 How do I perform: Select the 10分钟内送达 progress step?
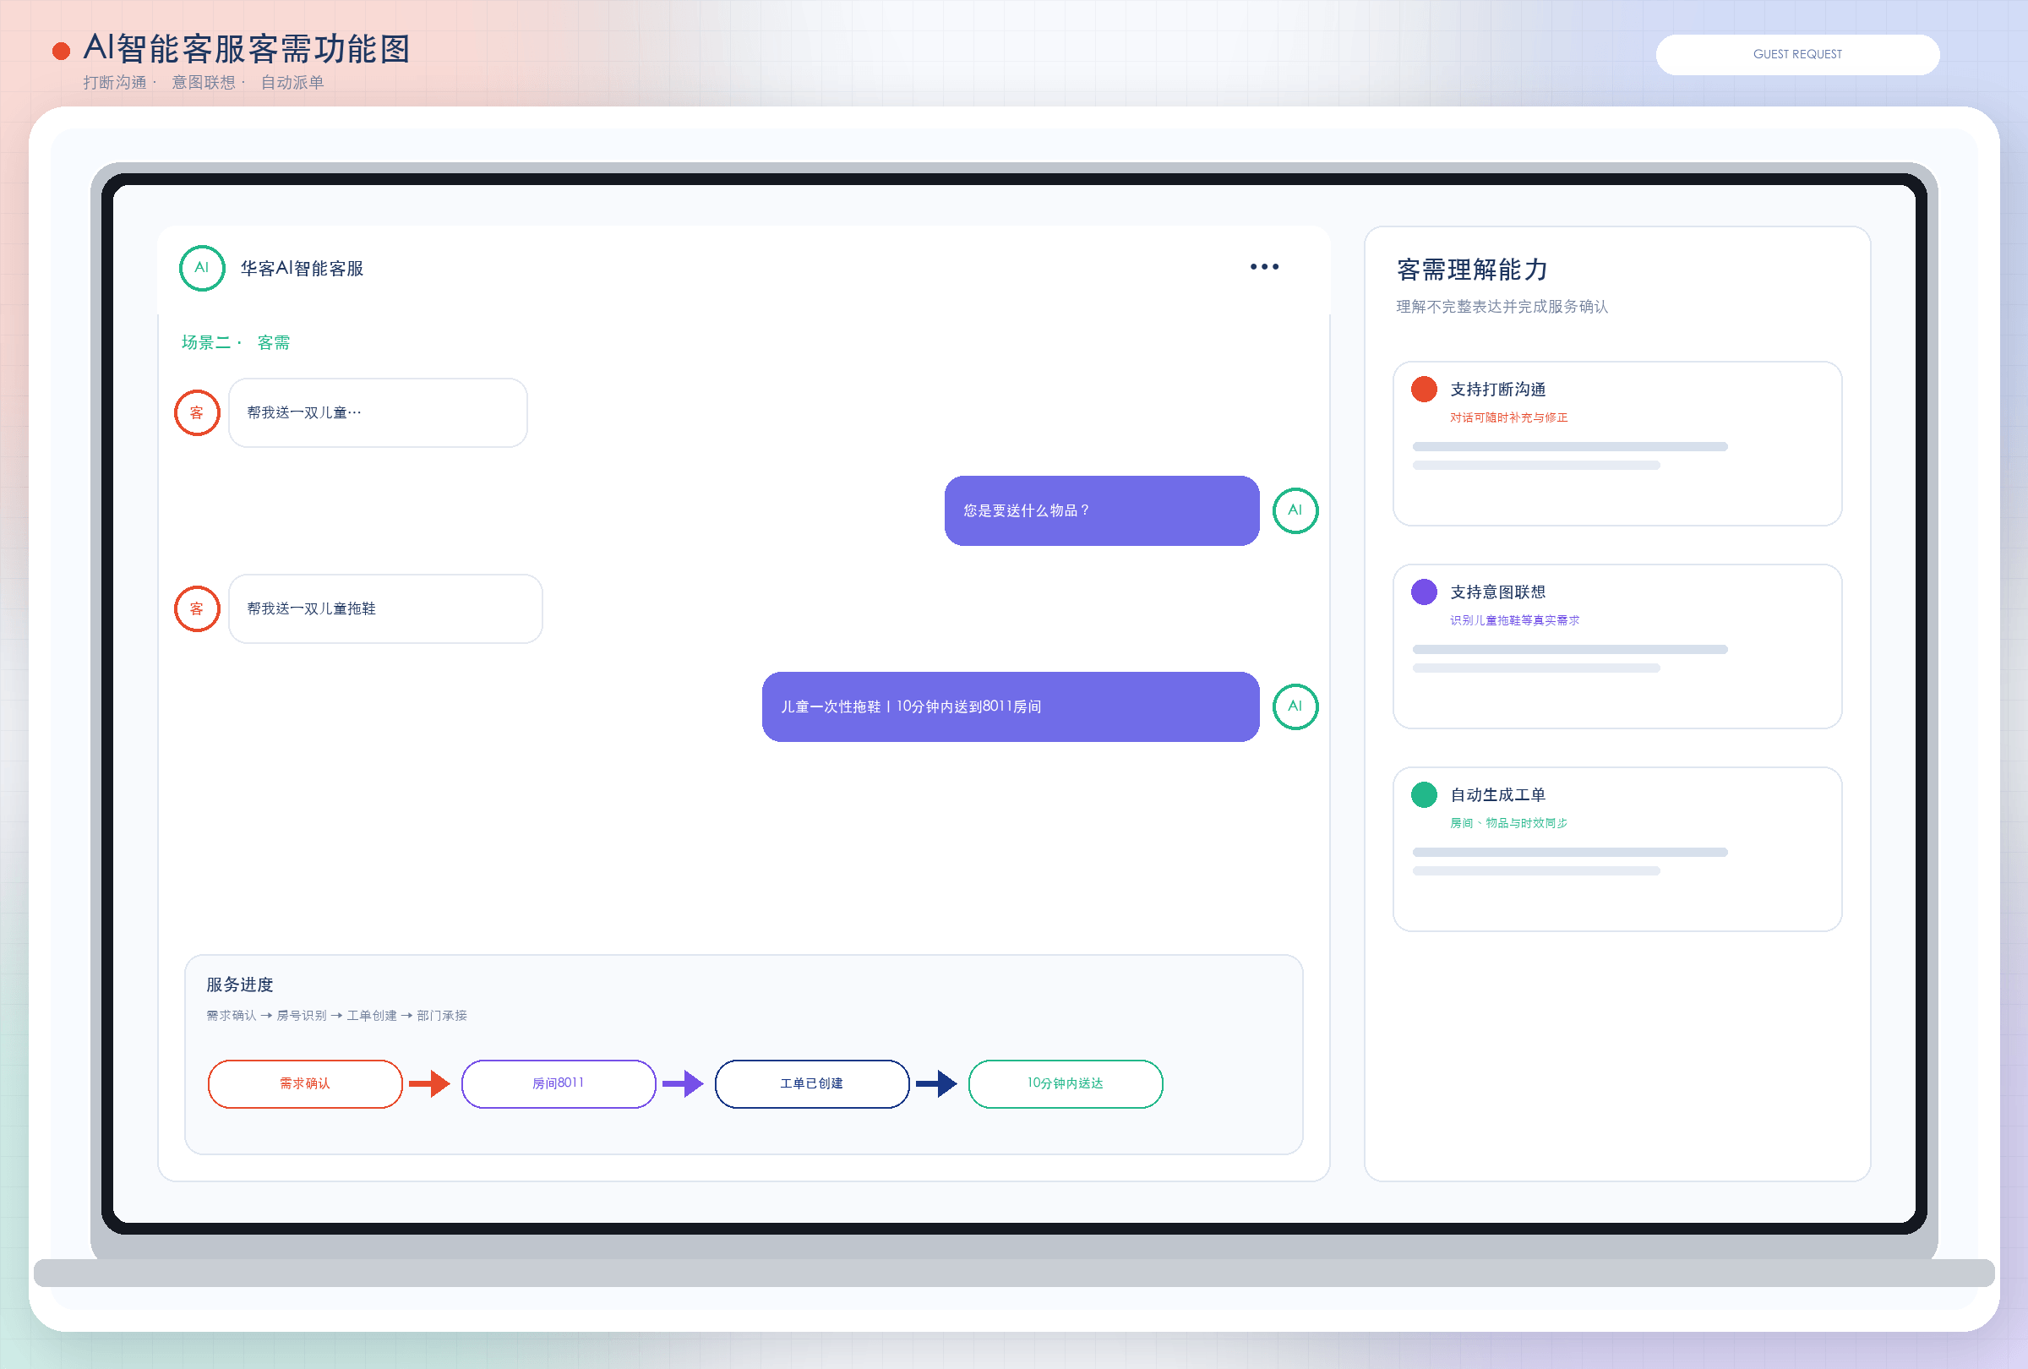click(x=1066, y=1083)
